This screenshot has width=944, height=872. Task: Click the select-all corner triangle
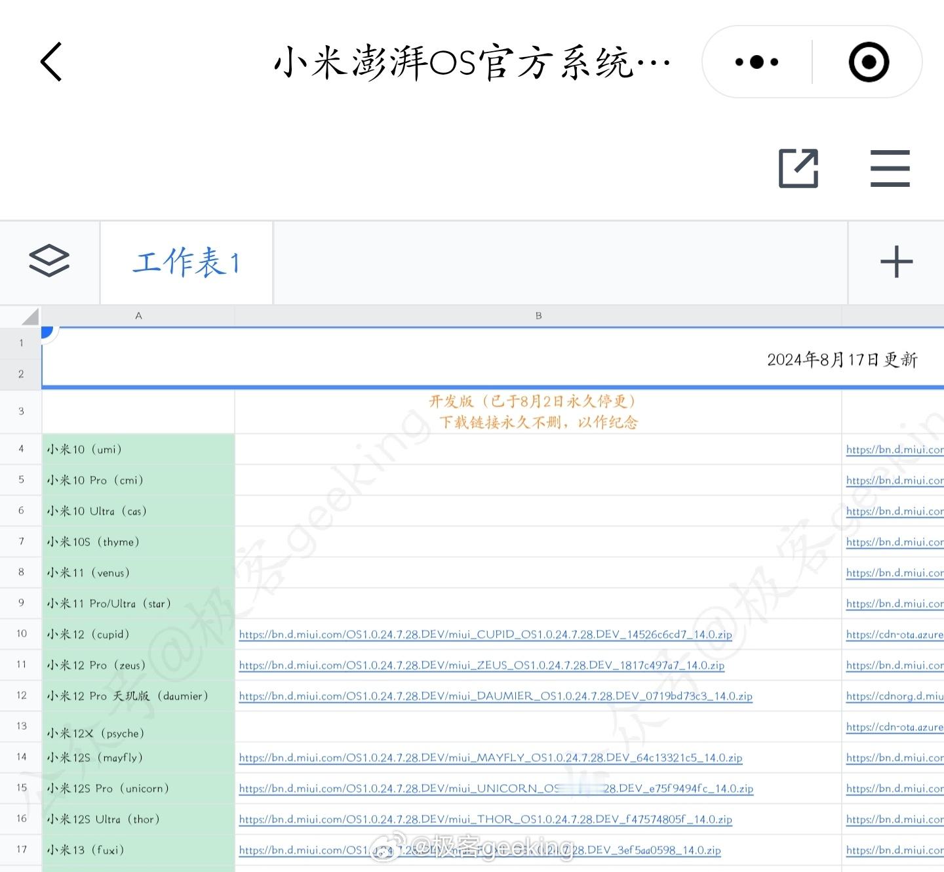pyautogui.click(x=29, y=317)
